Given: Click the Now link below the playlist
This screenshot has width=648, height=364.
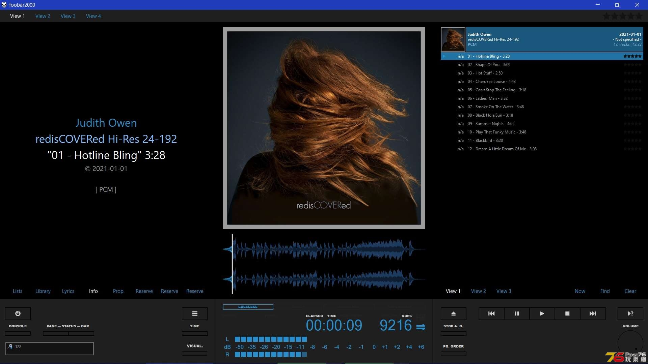Looking at the screenshot, I should pyautogui.click(x=580, y=291).
